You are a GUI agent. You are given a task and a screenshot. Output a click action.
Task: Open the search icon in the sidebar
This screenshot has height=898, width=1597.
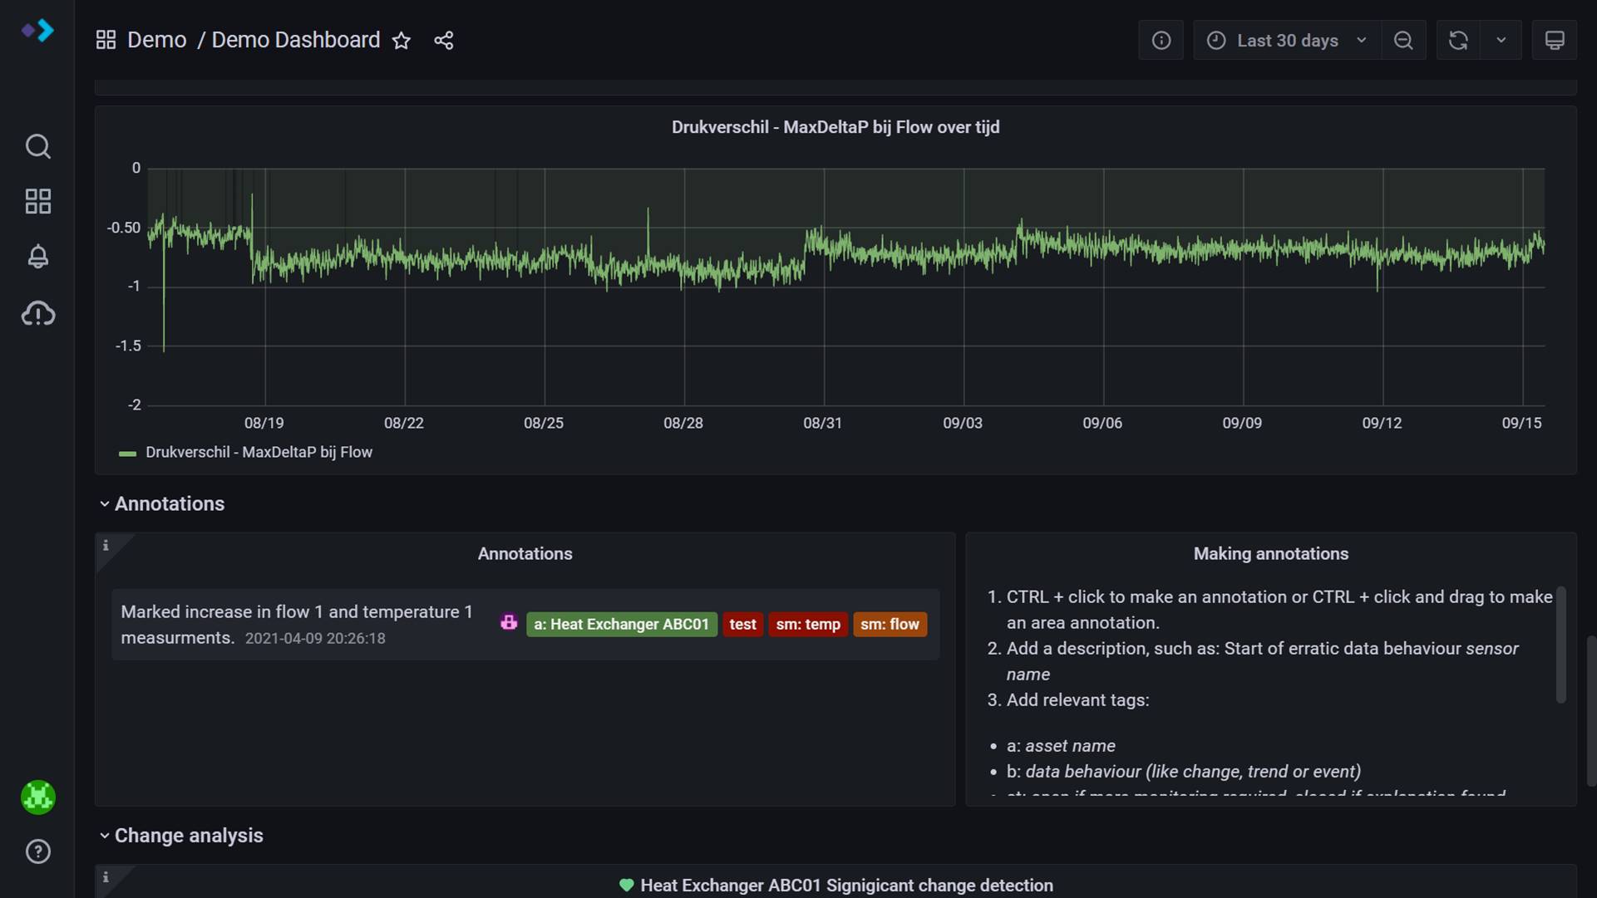click(x=37, y=146)
